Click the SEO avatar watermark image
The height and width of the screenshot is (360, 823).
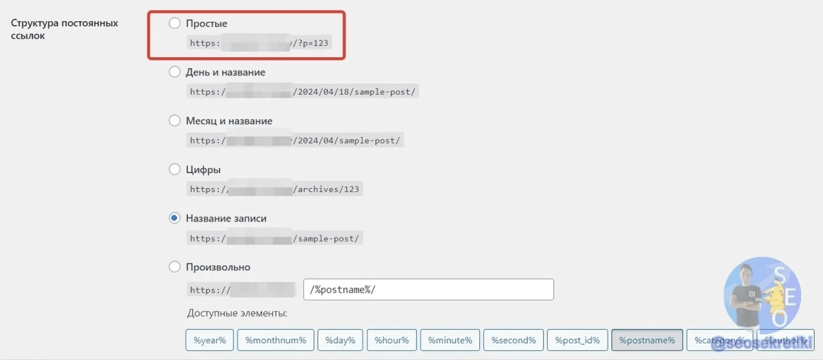click(762, 295)
